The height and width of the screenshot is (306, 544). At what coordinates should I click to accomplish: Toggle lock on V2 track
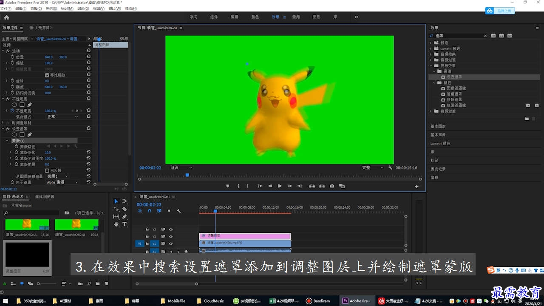click(147, 236)
